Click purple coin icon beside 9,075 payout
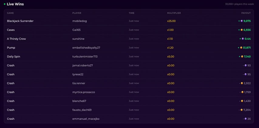 (x=242, y=21)
